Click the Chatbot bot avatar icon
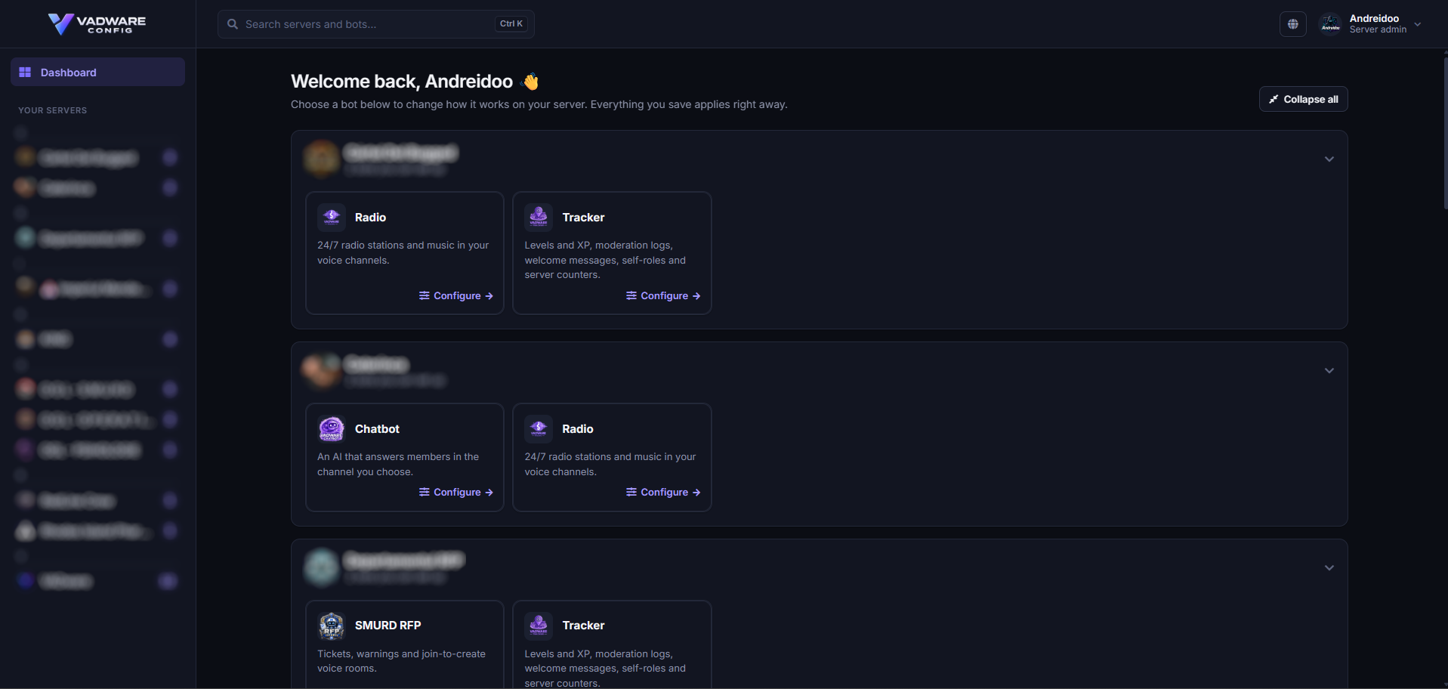The image size is (1448, 689). point(332,429)
